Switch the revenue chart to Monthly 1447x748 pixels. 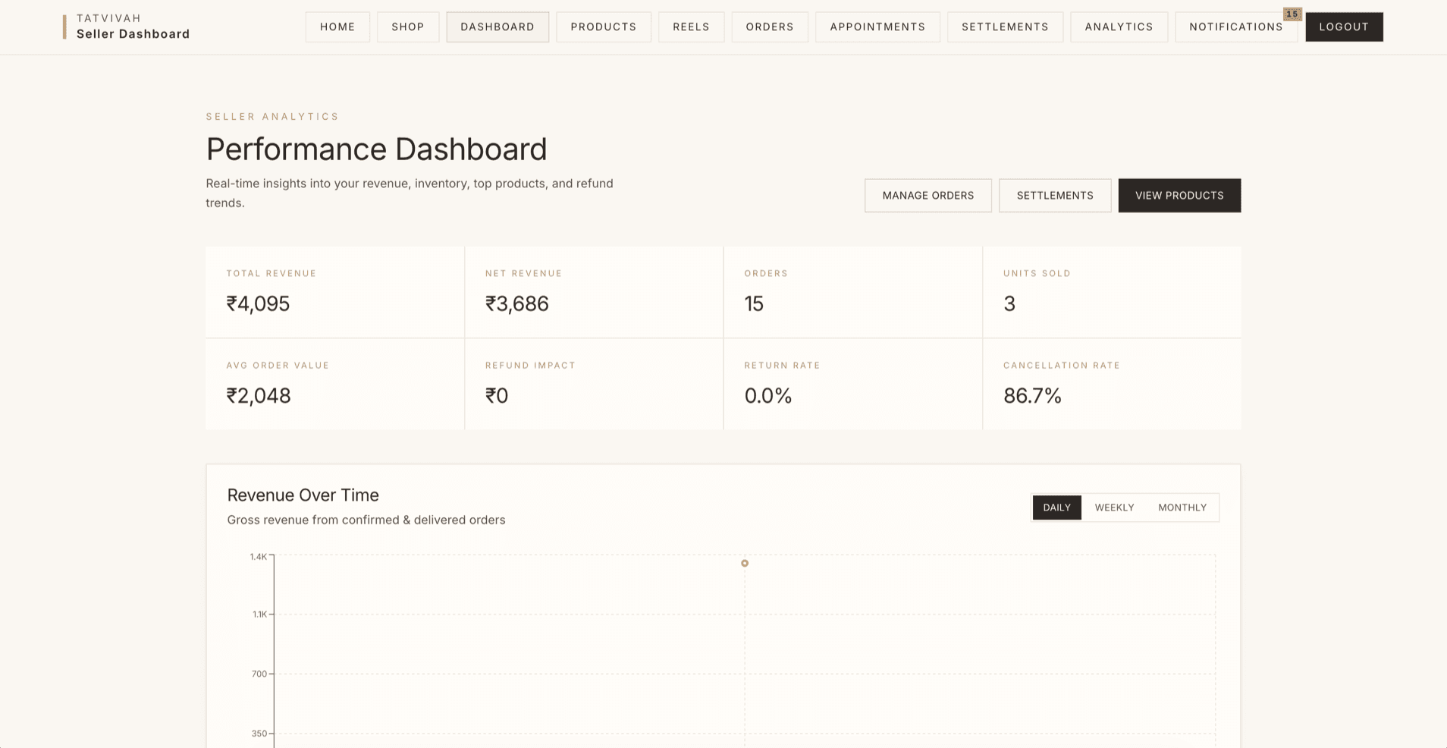(1182, 508)
